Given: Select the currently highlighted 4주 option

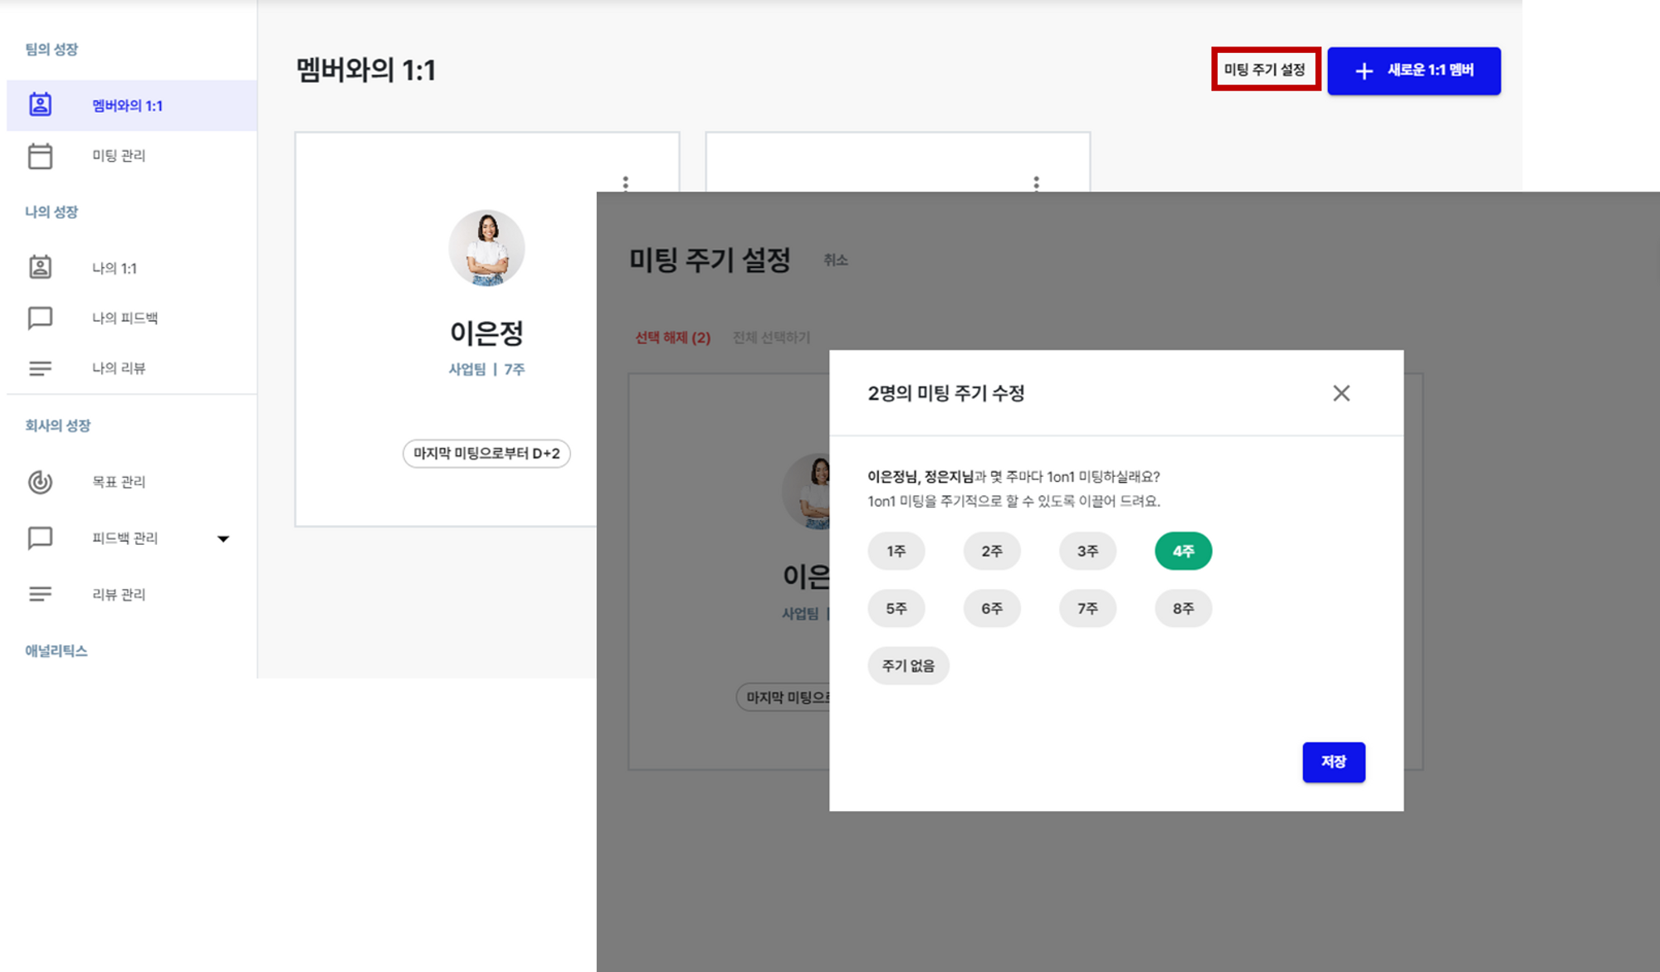Looking at the screenshot, I should pyautogui.click(x=1184, y=550).
